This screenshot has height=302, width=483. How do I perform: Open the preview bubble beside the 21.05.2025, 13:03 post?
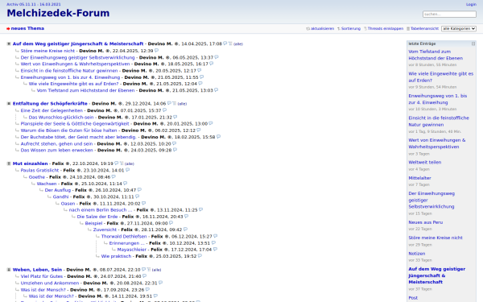(217, 90)
